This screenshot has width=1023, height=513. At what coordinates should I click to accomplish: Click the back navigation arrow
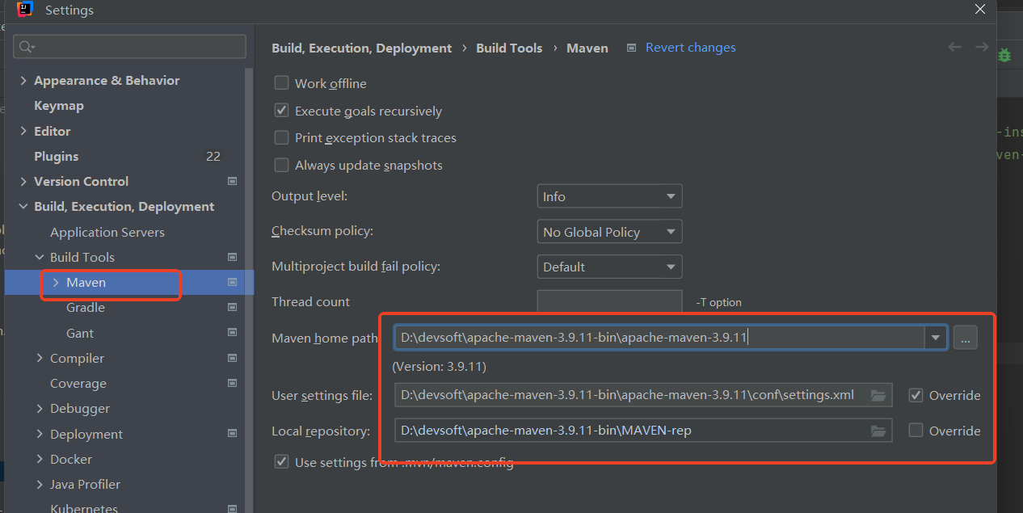click(x=954, y=48)
